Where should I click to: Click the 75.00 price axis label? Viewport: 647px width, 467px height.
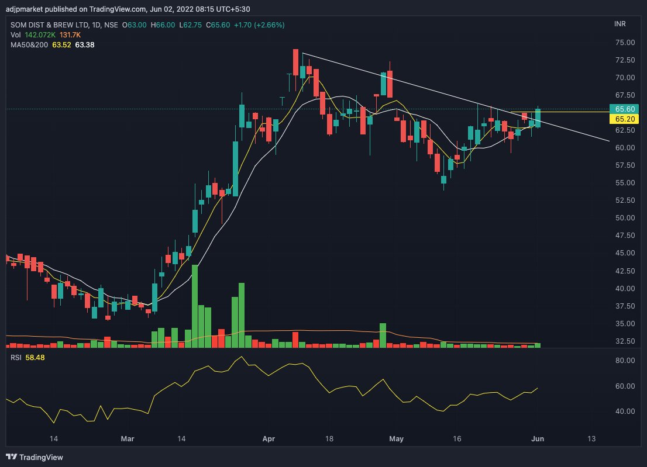point(625,43)
